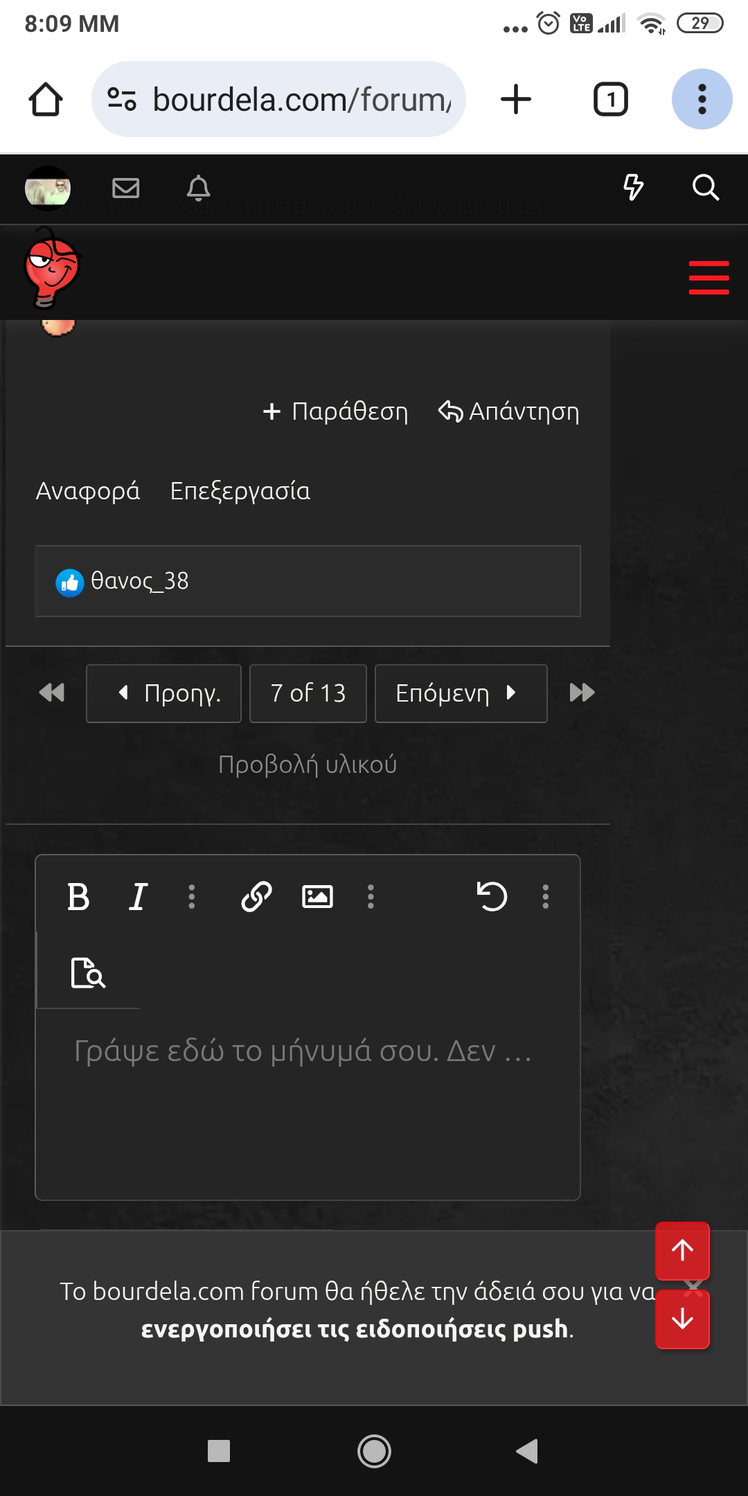
Task: Go to the next page with Επόμενη
Action: (x=461, y=693)
